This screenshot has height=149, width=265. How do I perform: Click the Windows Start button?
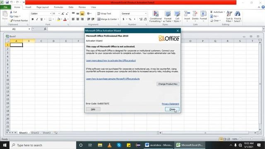point(5,145)
